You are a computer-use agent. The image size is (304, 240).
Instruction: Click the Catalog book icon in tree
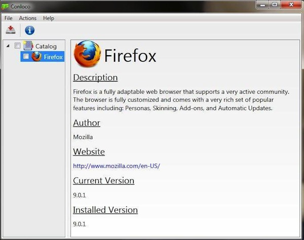click(x=28, y=46)
